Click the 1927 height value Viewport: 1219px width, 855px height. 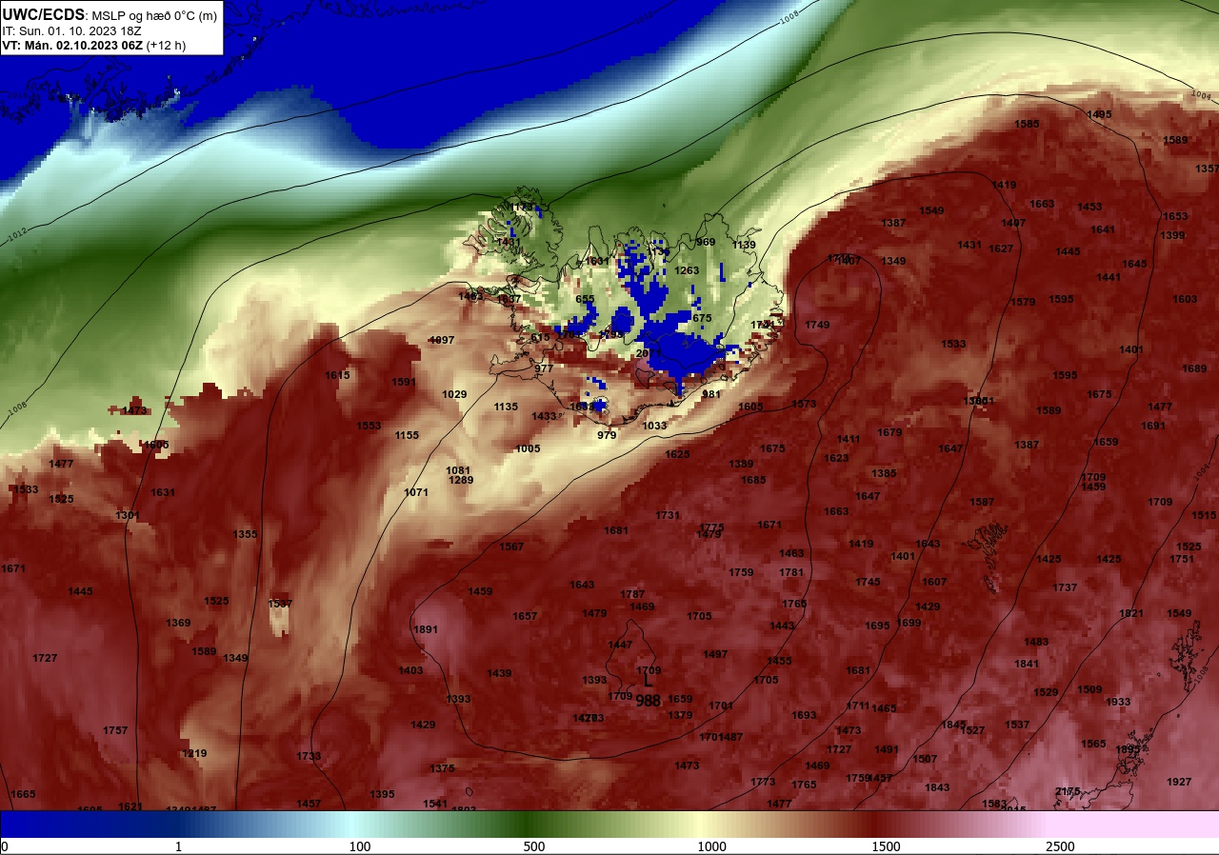tap(1179, 782)
